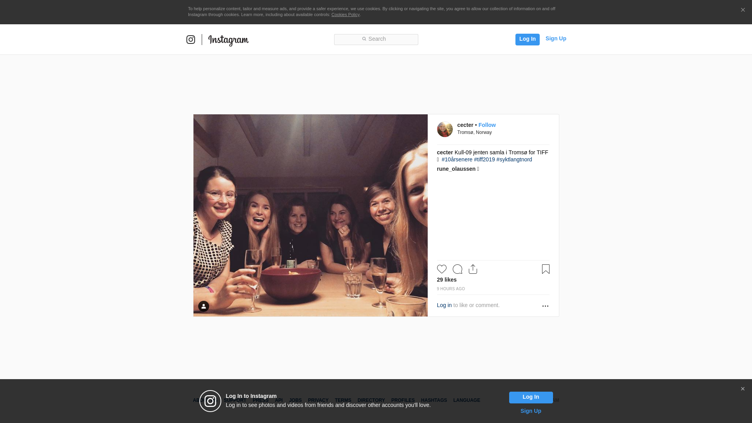Click the Instagram wordmark logo
The image size is (752, 423).
pyautogui.click(x=228, y=40)
